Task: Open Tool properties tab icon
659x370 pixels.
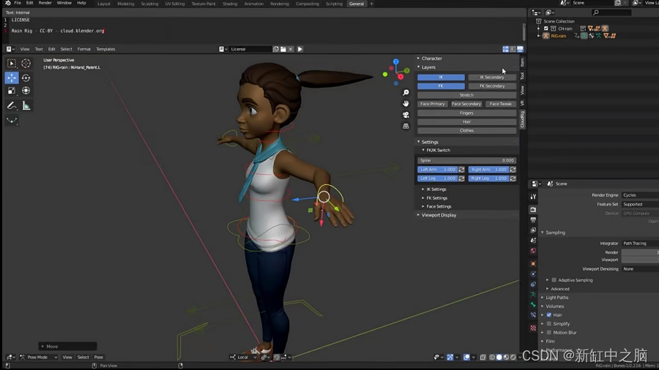Action: click(533, 196)
